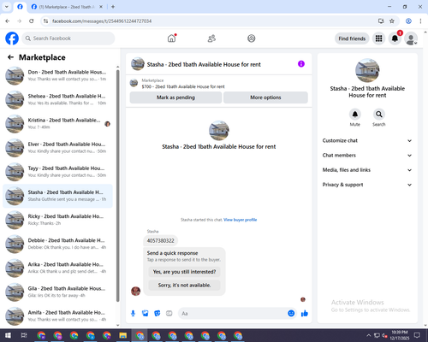428x342 pixels.
Task: Open the Kristina conversation
Action: tap(58, 124)
